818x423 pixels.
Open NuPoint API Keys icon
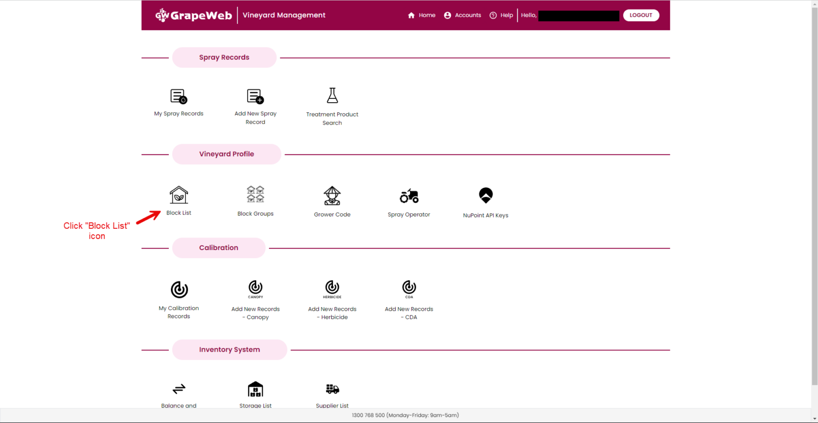click(x=486, y=195)
